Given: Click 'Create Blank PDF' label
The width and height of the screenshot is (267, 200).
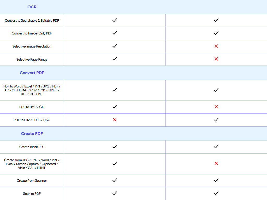Looking at the screenshot, I should (x=32, y=147).
